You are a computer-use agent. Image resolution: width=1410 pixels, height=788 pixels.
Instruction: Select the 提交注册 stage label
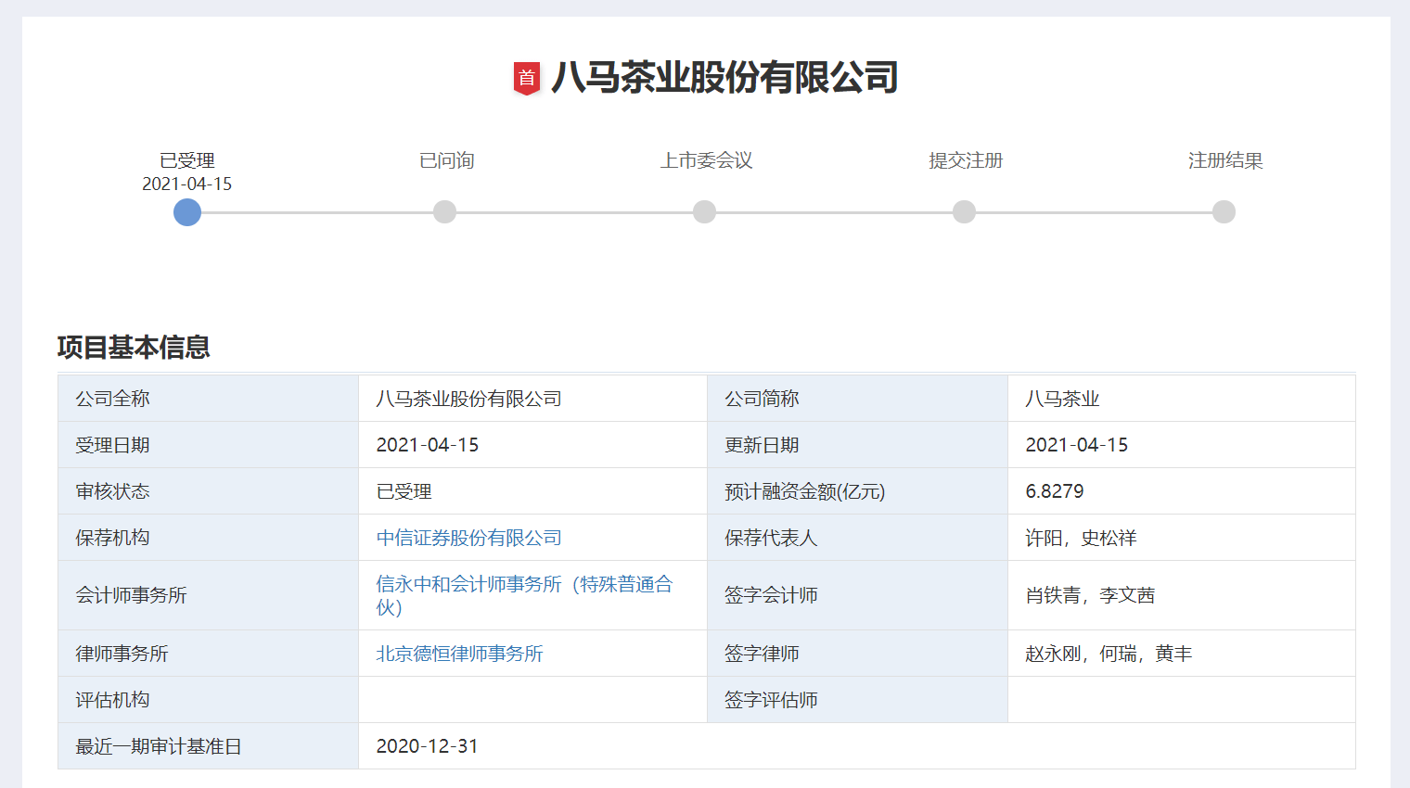point(966,160)
